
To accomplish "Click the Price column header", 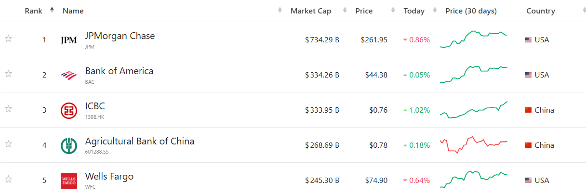I will pos(364,11).
